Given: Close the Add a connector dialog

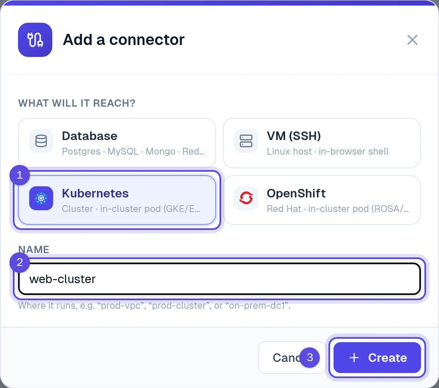Looking at the screenshot, I should pyautogui.click(x=412, y=40).
